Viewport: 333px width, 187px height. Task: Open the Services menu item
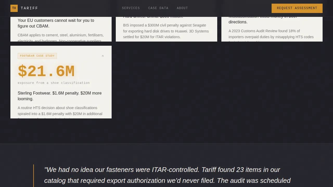click(131, 8)
